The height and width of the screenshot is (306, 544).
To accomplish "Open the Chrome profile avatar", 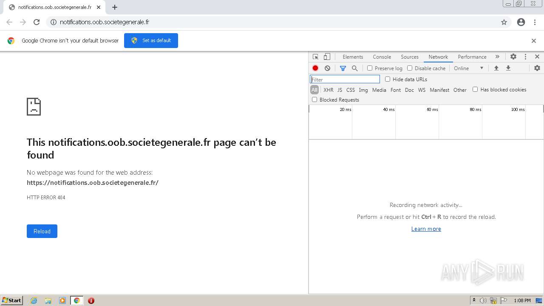I will [x=521, y=22].
